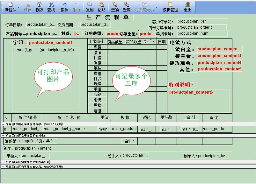Collapse the 标题区 band divider bar
The height and width of the screenshot is (184, 256).
pos(128,124)
